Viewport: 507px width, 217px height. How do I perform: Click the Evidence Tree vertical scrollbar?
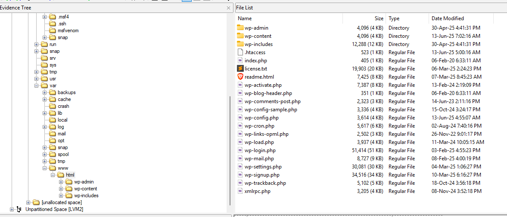point(230,151)
